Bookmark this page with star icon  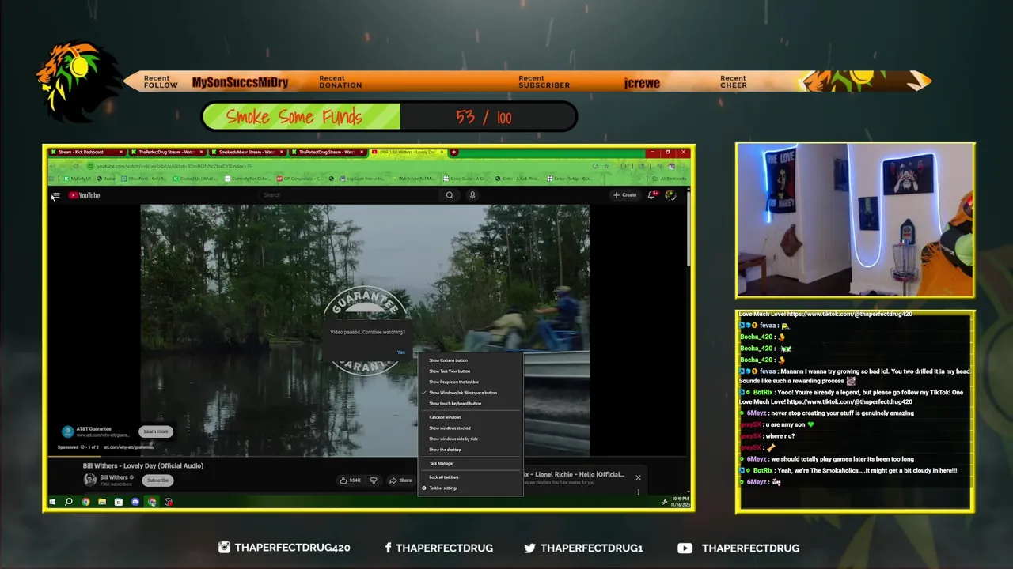click(607, 166)
